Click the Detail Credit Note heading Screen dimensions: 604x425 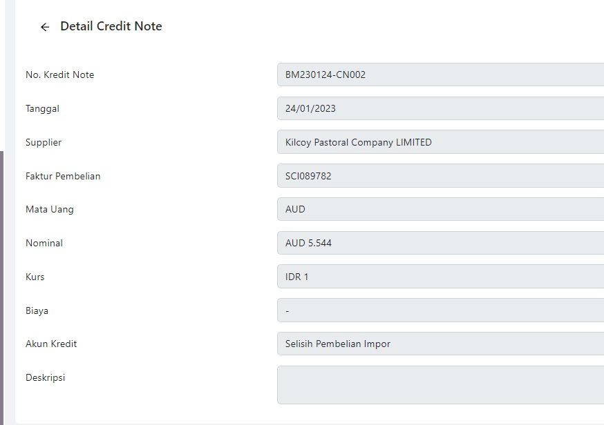(x=111, y=26)
